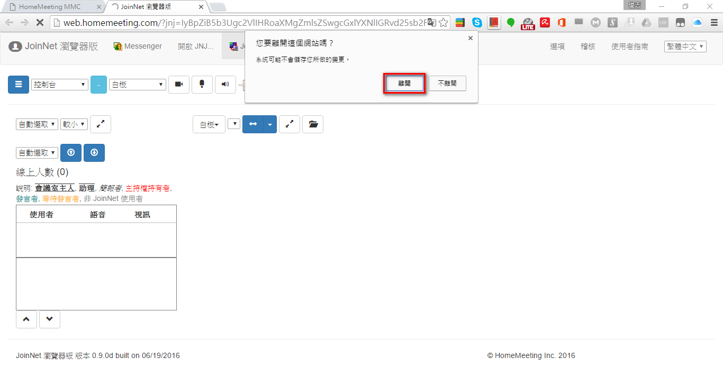Click the 俊志 profile button in title bar

coord(635,5)
